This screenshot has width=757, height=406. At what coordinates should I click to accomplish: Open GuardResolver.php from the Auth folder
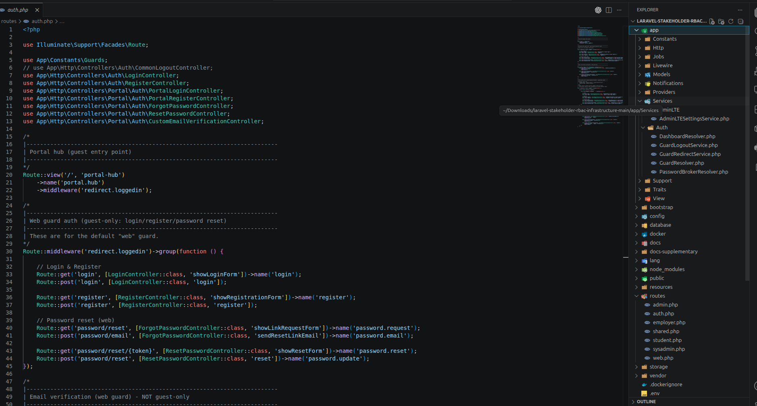pyautogui.click(x=682, y=163)
